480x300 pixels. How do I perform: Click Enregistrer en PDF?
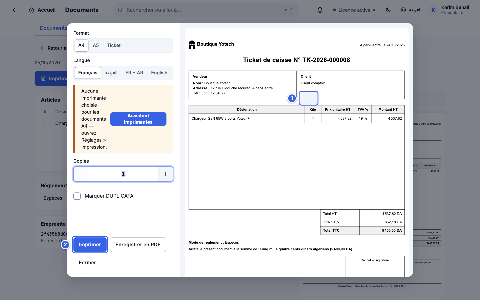point(138,245)
